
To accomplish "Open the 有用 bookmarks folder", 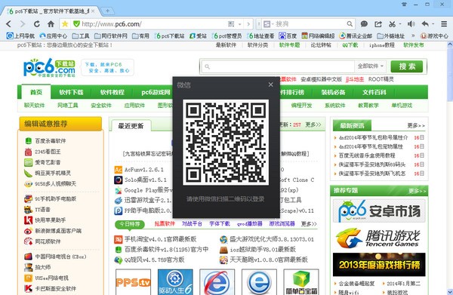I will [140, 35].
